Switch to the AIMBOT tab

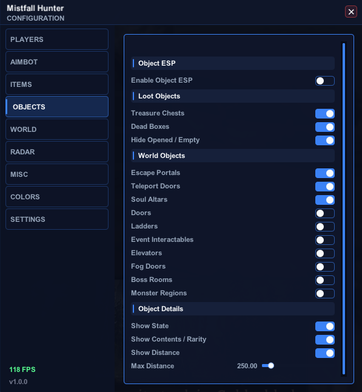click(57, 62)
